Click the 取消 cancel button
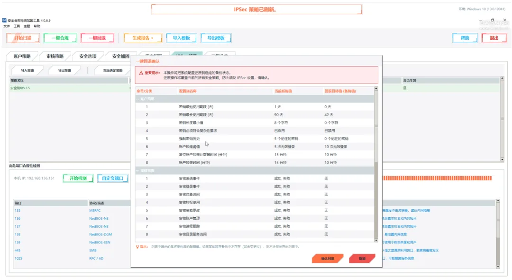The image size is (512, 280). point(362,259)
